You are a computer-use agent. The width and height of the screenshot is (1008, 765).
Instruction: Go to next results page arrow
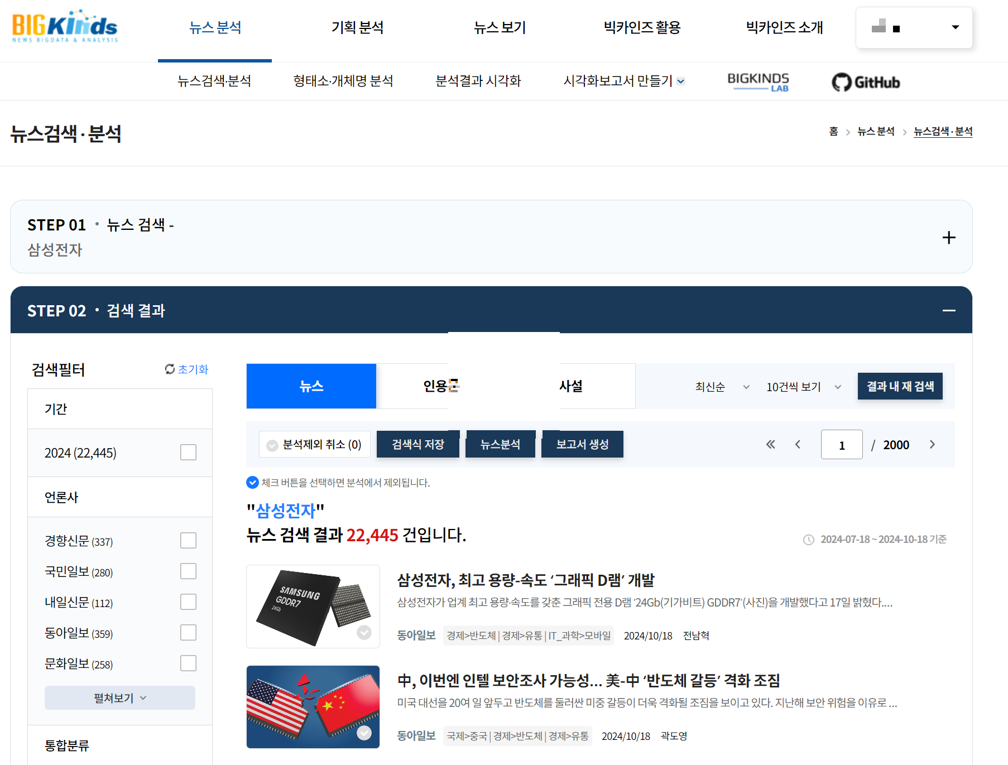click(x=932, y=444)
